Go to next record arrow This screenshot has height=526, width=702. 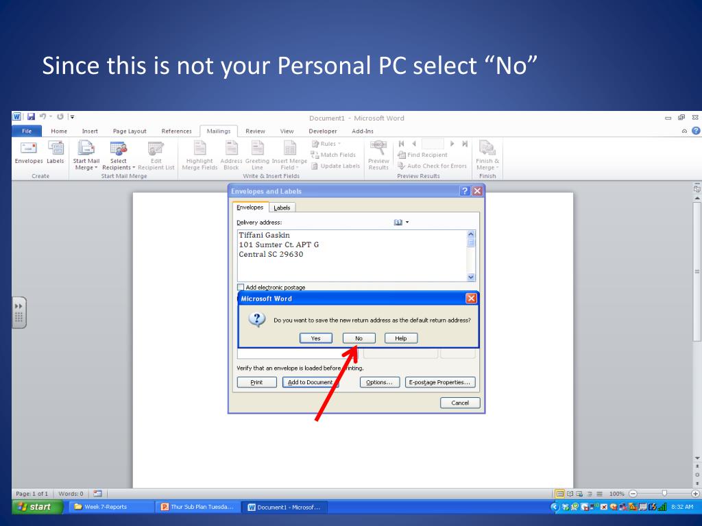[452, 144]
